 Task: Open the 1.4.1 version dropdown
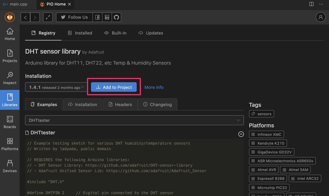coord(56,87)
